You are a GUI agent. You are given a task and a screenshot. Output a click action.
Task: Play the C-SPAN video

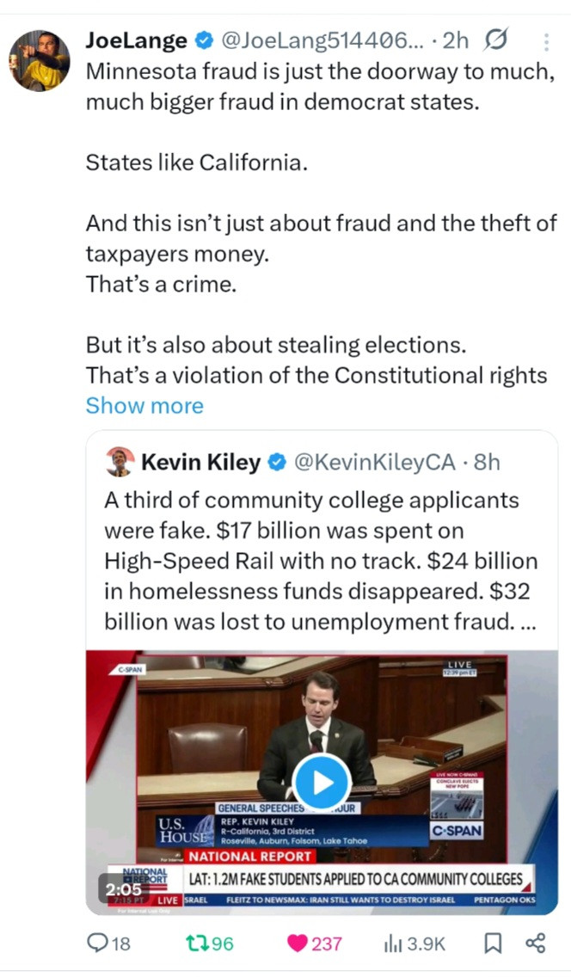click(321, 783)
